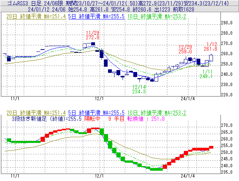Click the 24/1/4 date label under lower chart
This screenshot has width=239, height=181.
(188, 176)
